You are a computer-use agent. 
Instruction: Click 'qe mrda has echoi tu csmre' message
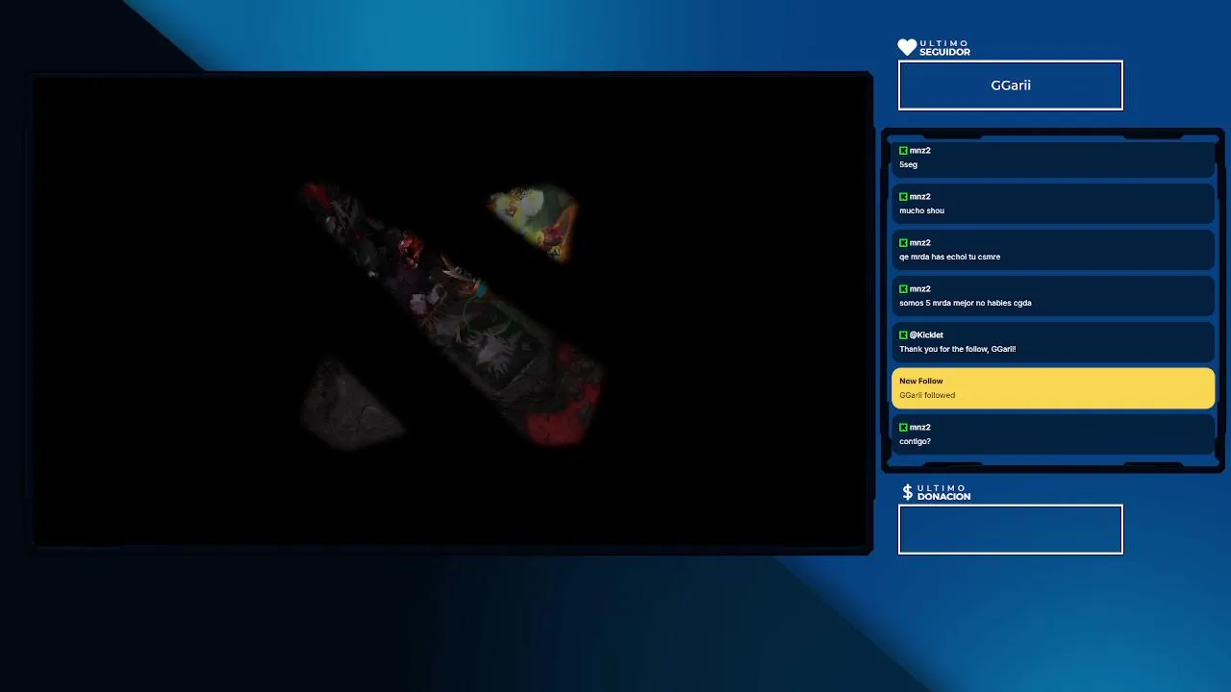949,257
